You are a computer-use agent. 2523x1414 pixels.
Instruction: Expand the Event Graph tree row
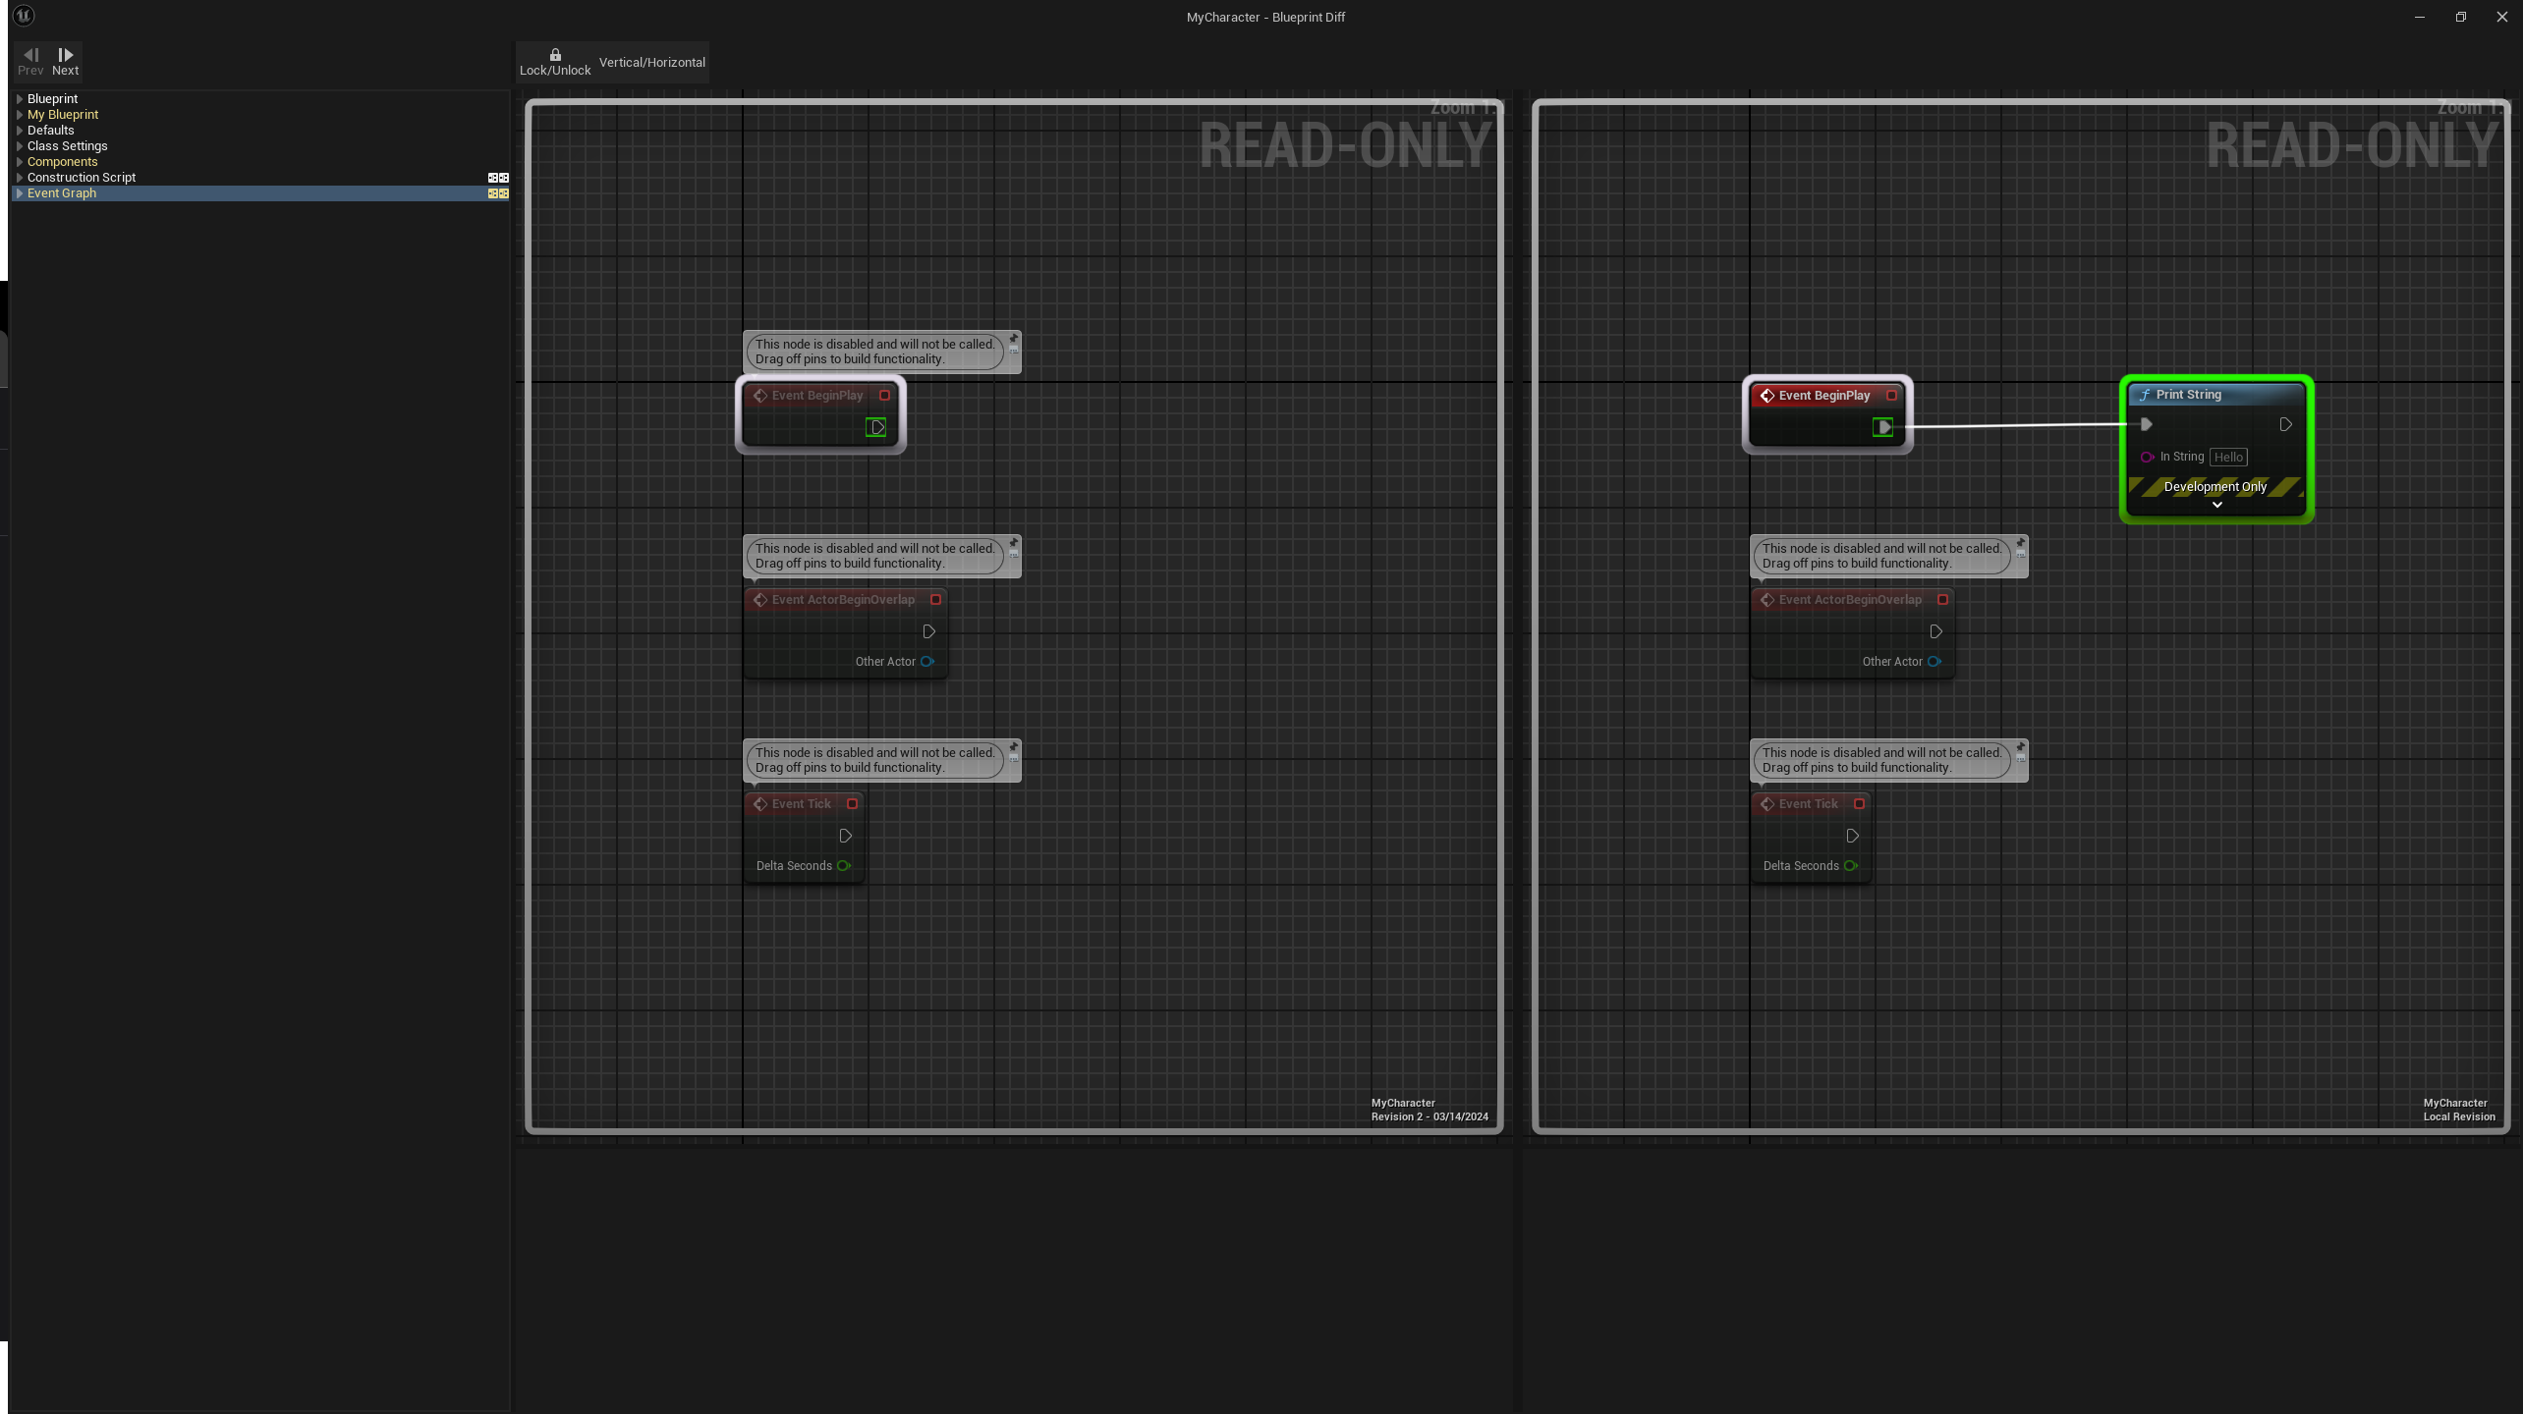(x=20, y=193)
